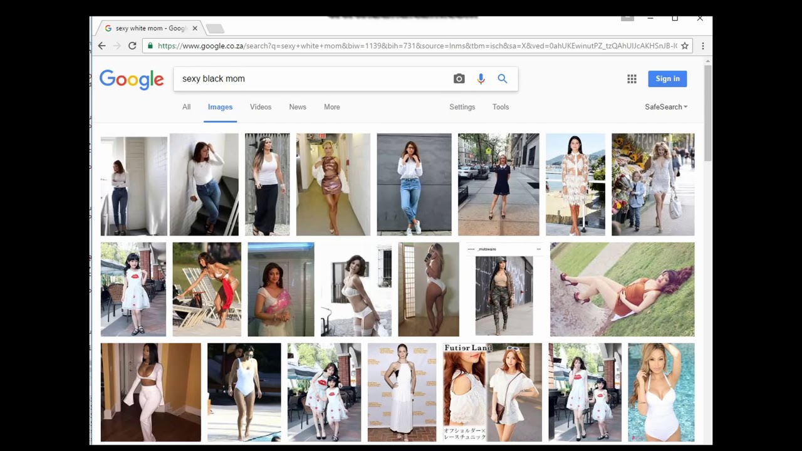Open the thumbnail of woman in hallway
Image resolution: width=802 pixels, height=451 pixels.
coord(333,184)
